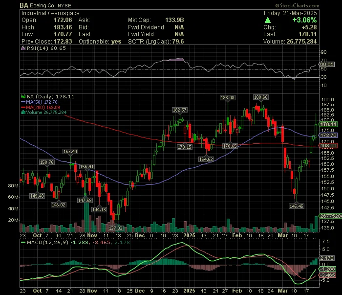Click the Optionable yes value
This screenshot has height=295, width=342.
[x=116, y=42]
